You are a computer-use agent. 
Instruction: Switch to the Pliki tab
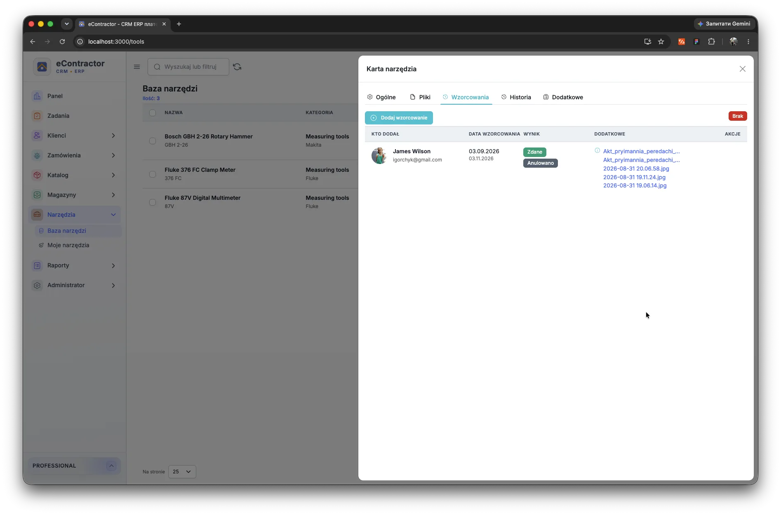click(x=420, y=97)
